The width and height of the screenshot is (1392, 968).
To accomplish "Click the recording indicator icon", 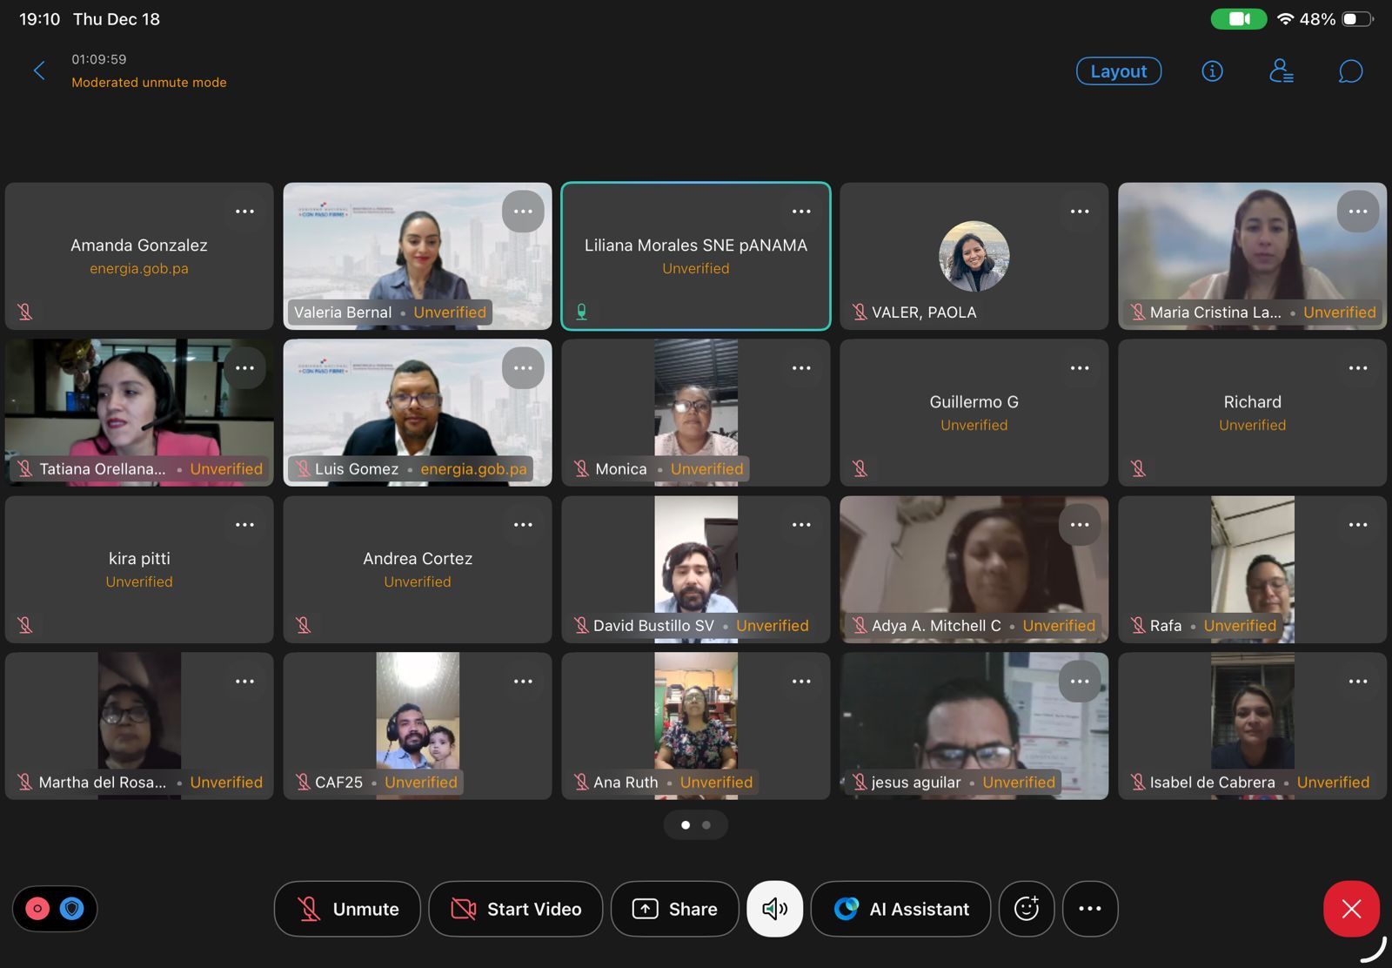I will [x=37, y=909].
